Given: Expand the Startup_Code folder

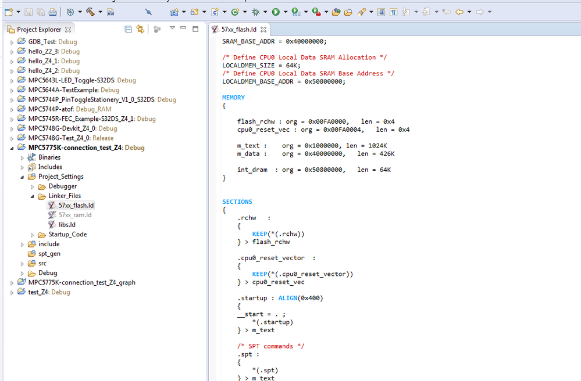Looking at the screenshot, I should pos(32,235).
